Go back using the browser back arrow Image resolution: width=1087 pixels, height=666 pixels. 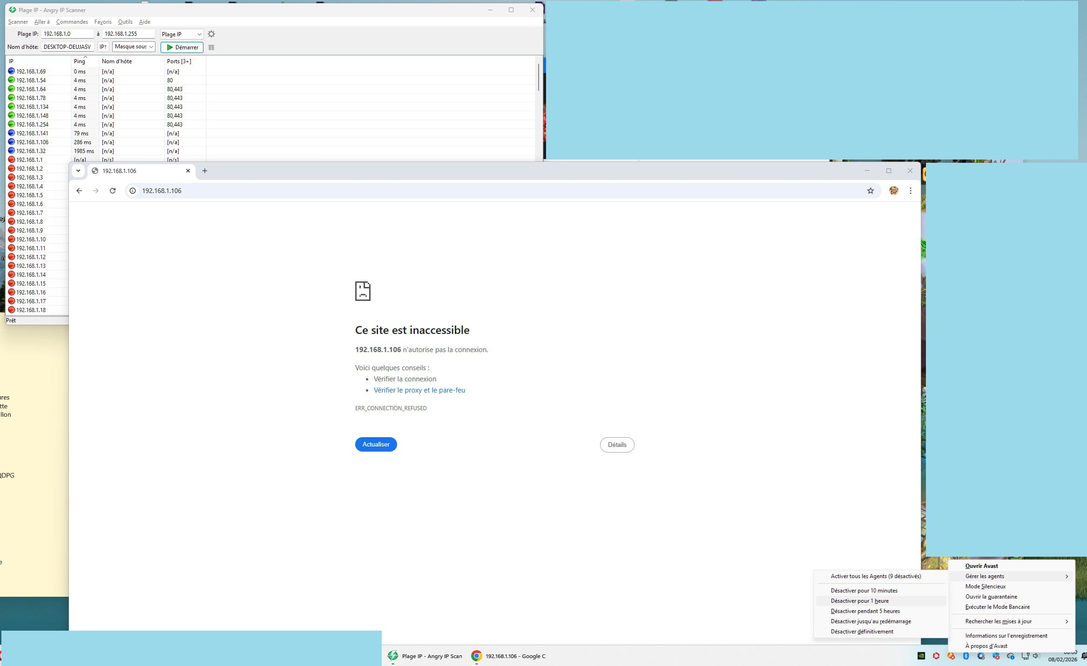click(79, 191)
